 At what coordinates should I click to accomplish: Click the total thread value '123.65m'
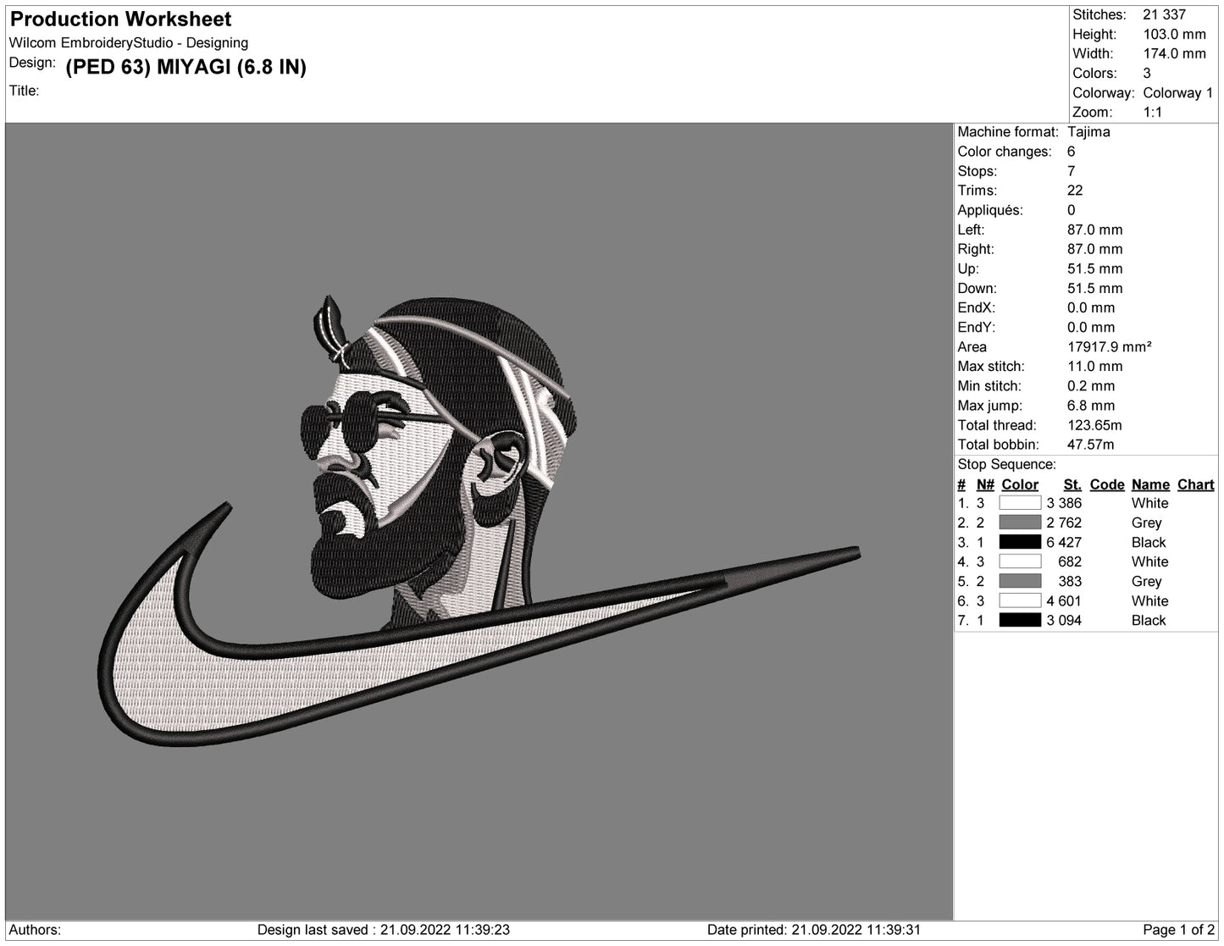1094,424
